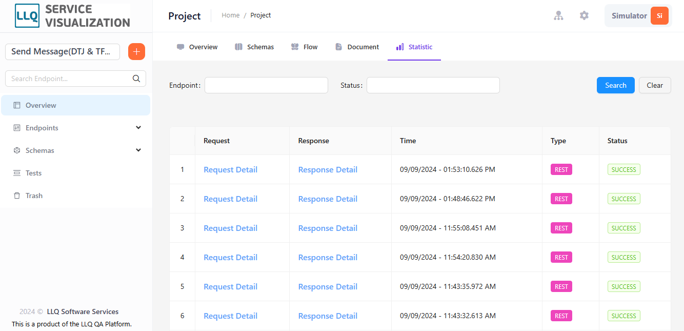Viewport: 684px width, 331px height.
Task: Switch to the Flow tab
Action: [305, 47]
